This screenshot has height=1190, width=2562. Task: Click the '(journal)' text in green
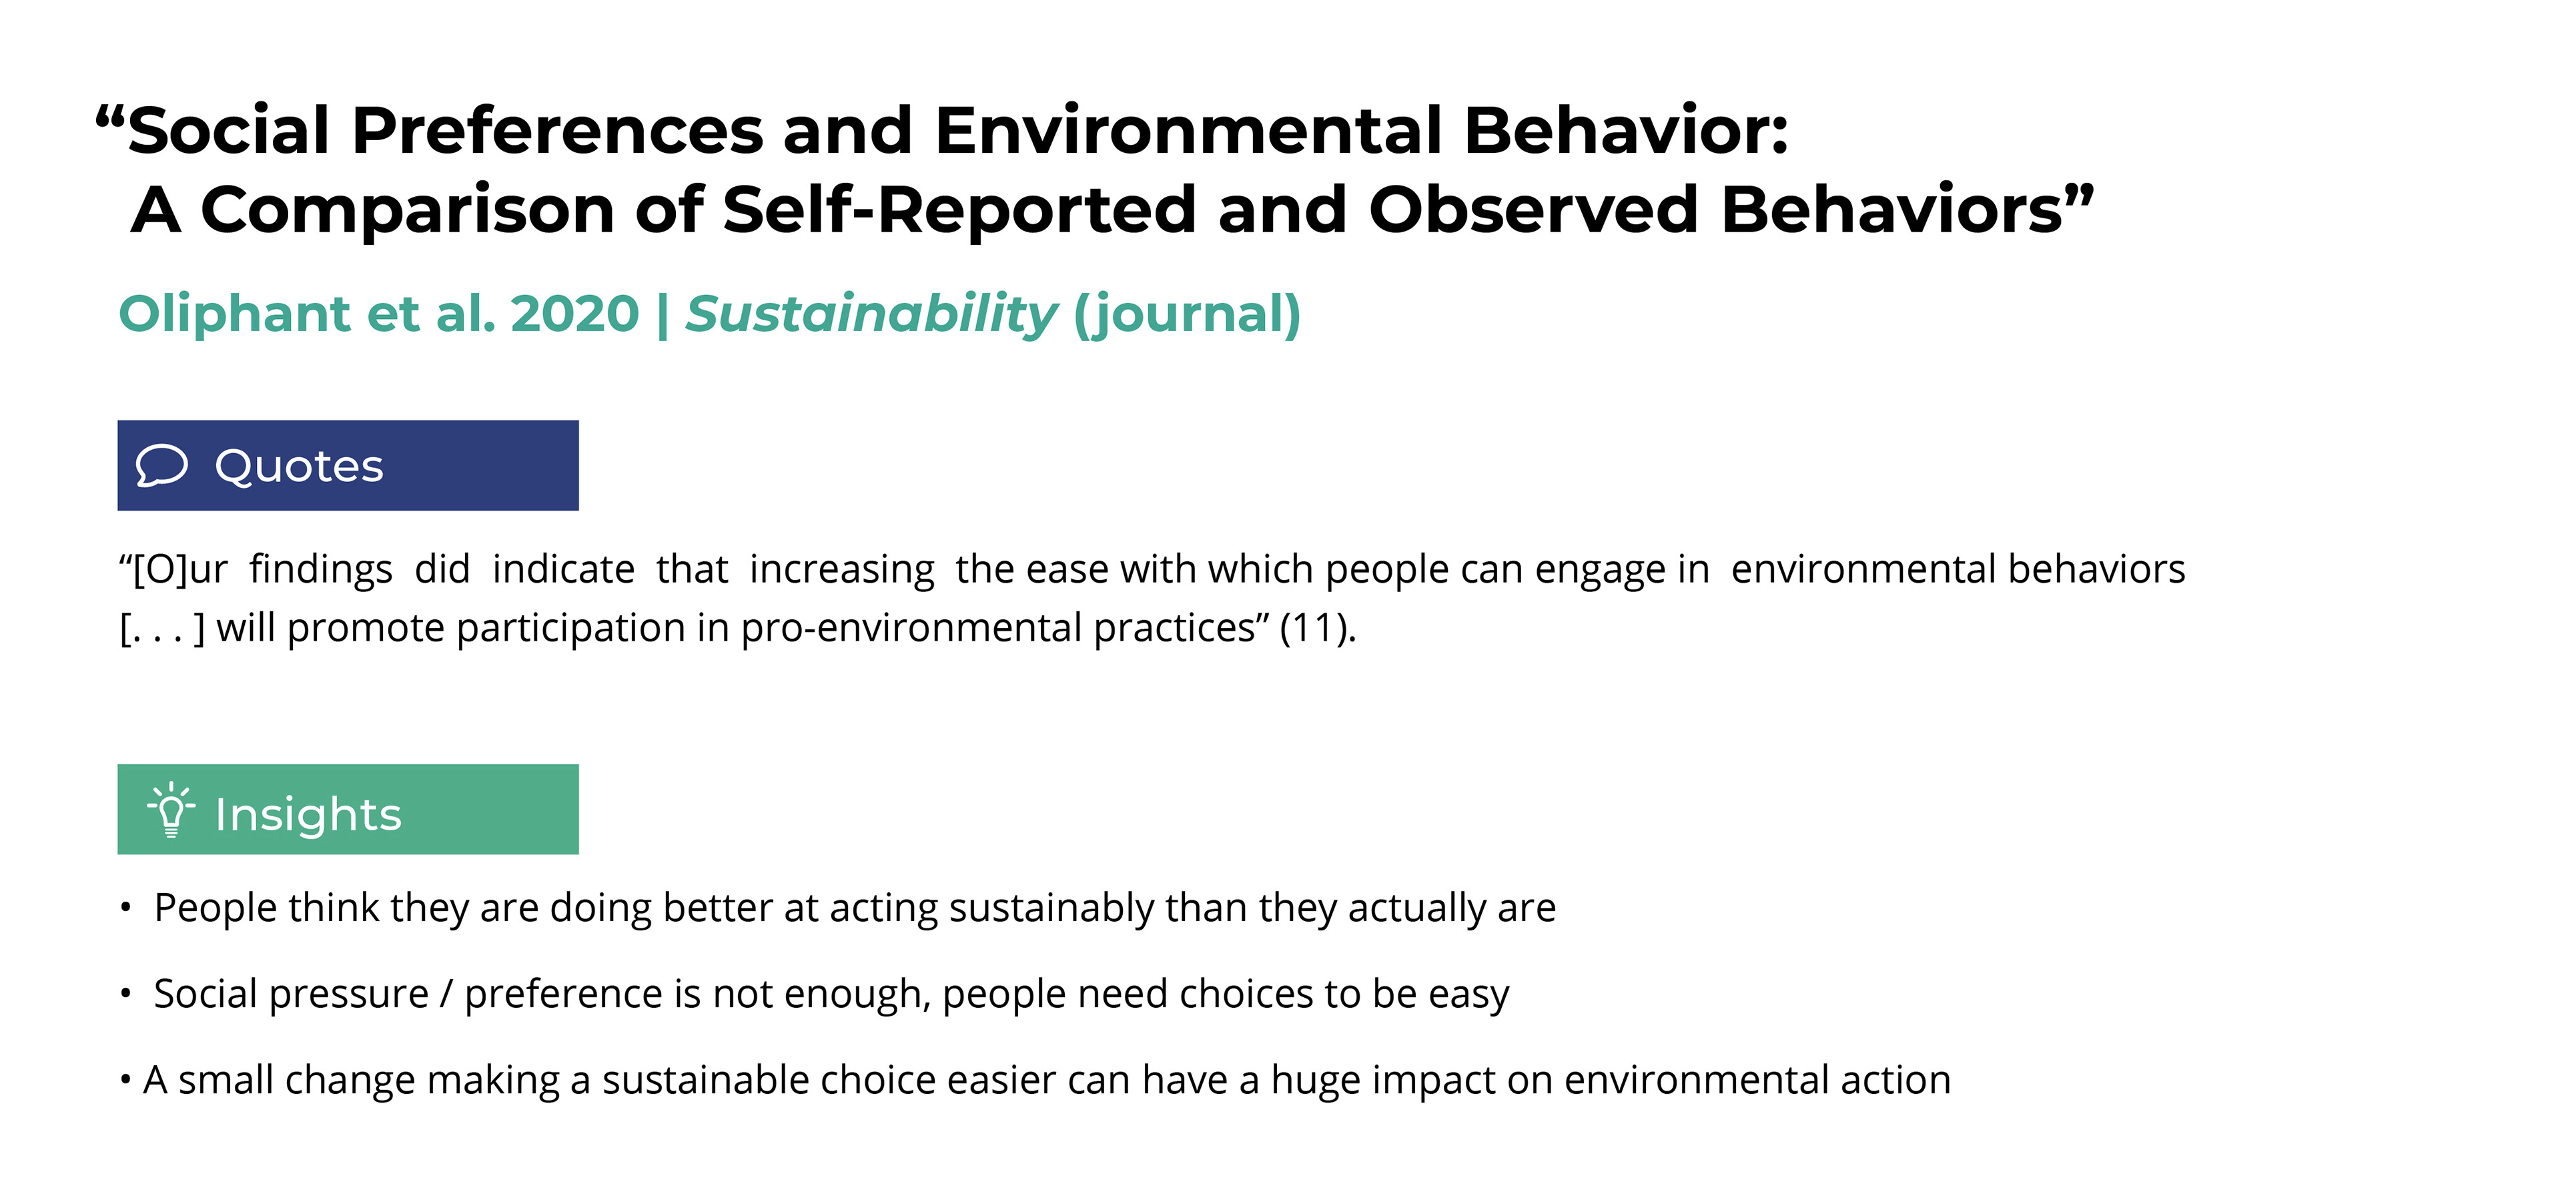pyautogui.click(x=1188, y=316)
